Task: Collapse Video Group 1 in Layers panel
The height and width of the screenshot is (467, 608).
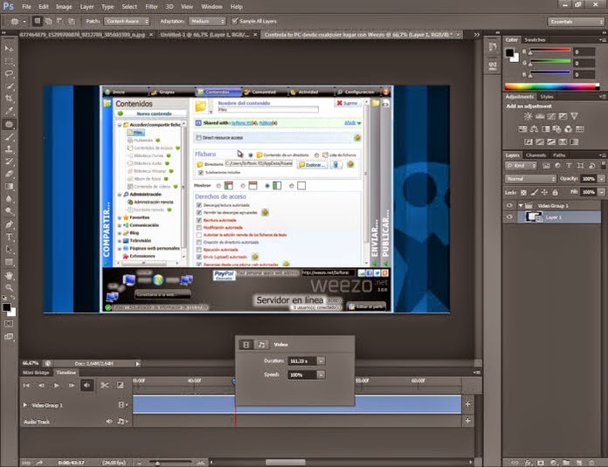Action: (x=521, y=205)
